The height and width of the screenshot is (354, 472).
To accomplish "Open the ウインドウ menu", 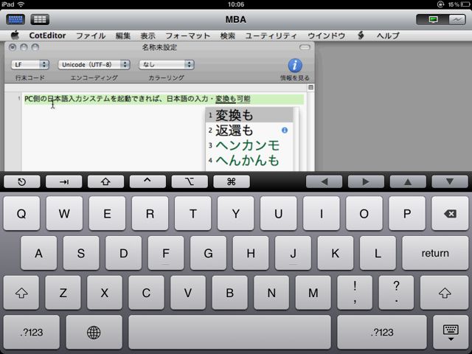I will coord(326,36).
